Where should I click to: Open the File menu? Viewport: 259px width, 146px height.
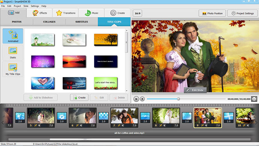[x=3, y=6]
